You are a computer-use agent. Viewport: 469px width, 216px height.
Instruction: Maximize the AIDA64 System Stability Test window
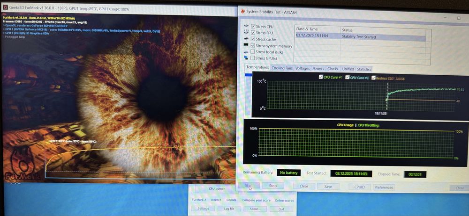[459, 18]
